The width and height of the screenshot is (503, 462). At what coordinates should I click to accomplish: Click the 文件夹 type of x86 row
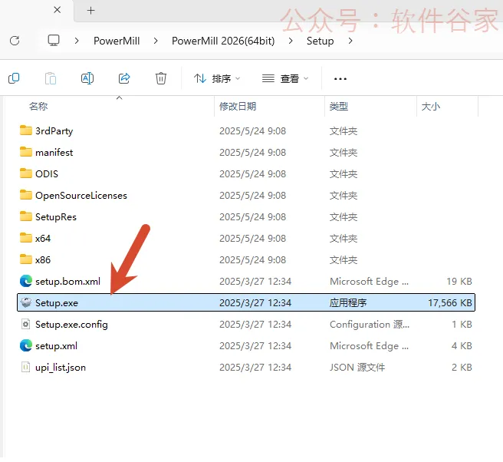[x=344, y=259]
